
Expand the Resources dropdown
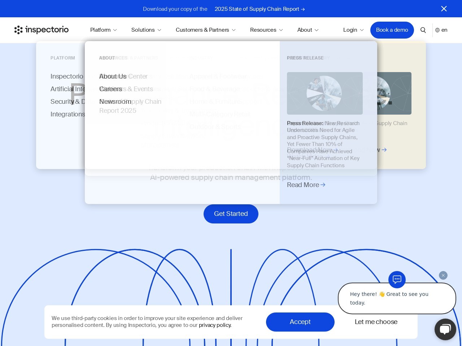point(266,30)
